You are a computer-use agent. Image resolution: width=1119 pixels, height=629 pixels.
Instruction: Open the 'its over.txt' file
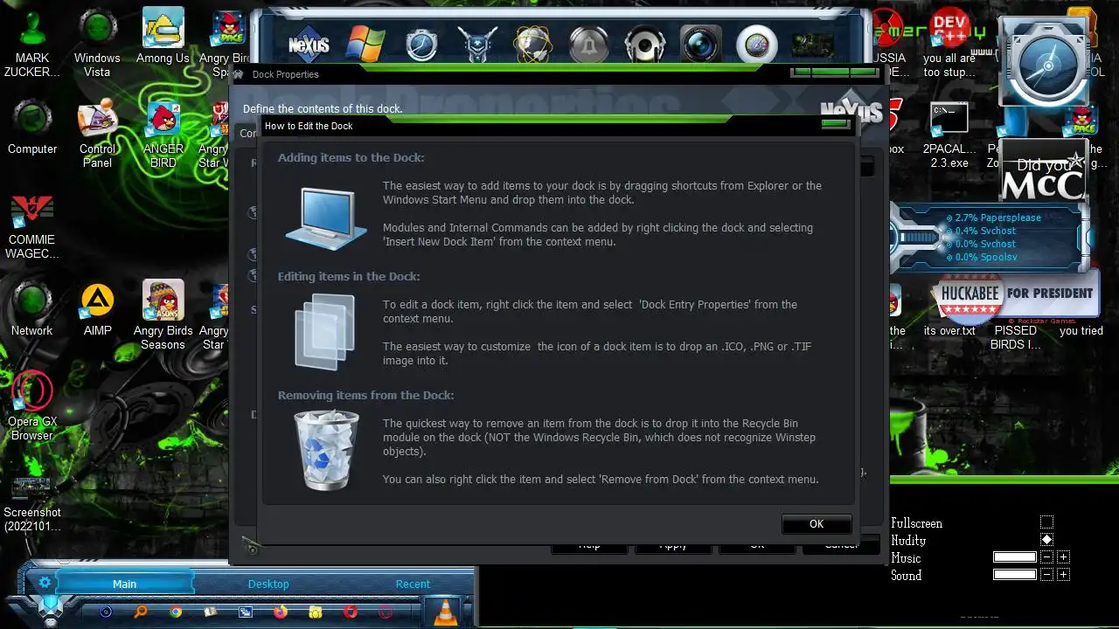click(949, 331)
